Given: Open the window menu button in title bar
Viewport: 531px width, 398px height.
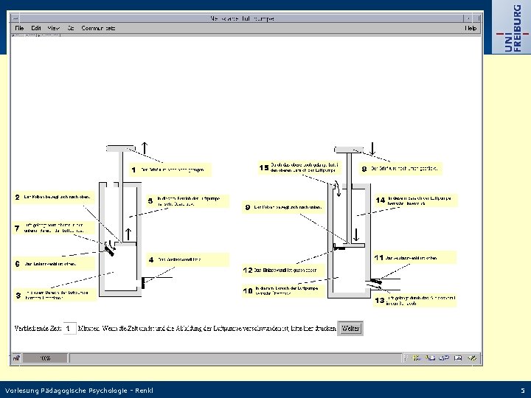Looking at the screenshot, I should (x=15, y=18).
